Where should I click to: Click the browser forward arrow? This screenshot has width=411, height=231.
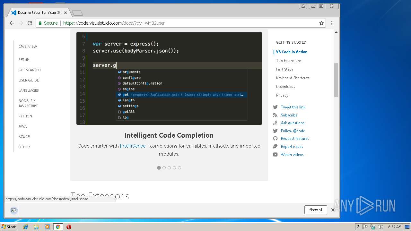tap(21, 23)
